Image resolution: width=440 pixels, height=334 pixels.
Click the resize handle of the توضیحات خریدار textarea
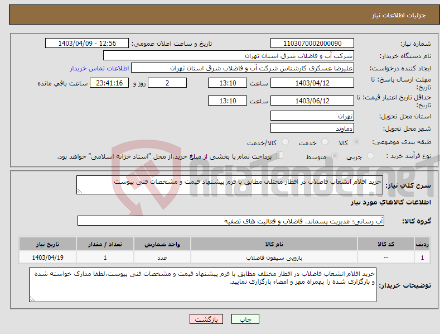pyautogui.click(x=32, y=299)
